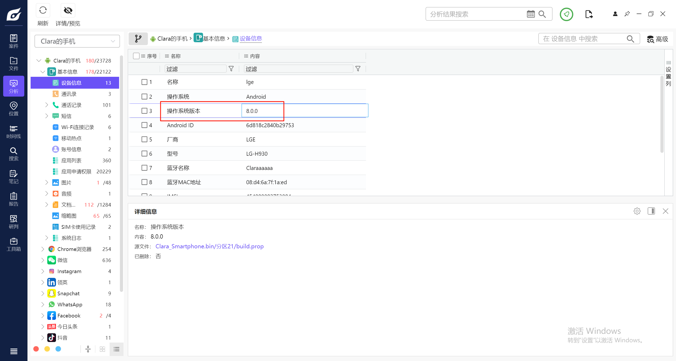Click the name column filter funnel
The image size is (676, 361).
point(231,69)
